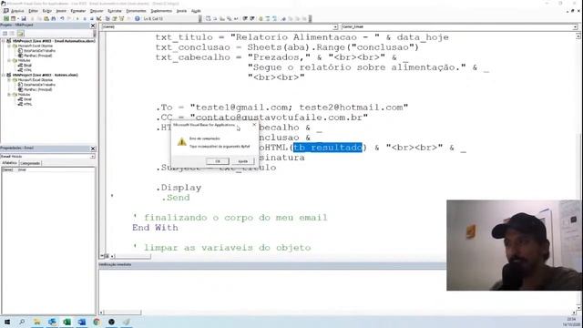Click the Project Explorer toolbar icon
Viewport: 583px width, 328px height.
click(x=107, y=18)
